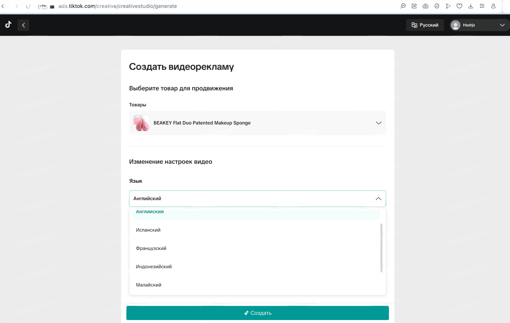Click the TikTok logo icon
510x323 pixels.
(8, 25)
